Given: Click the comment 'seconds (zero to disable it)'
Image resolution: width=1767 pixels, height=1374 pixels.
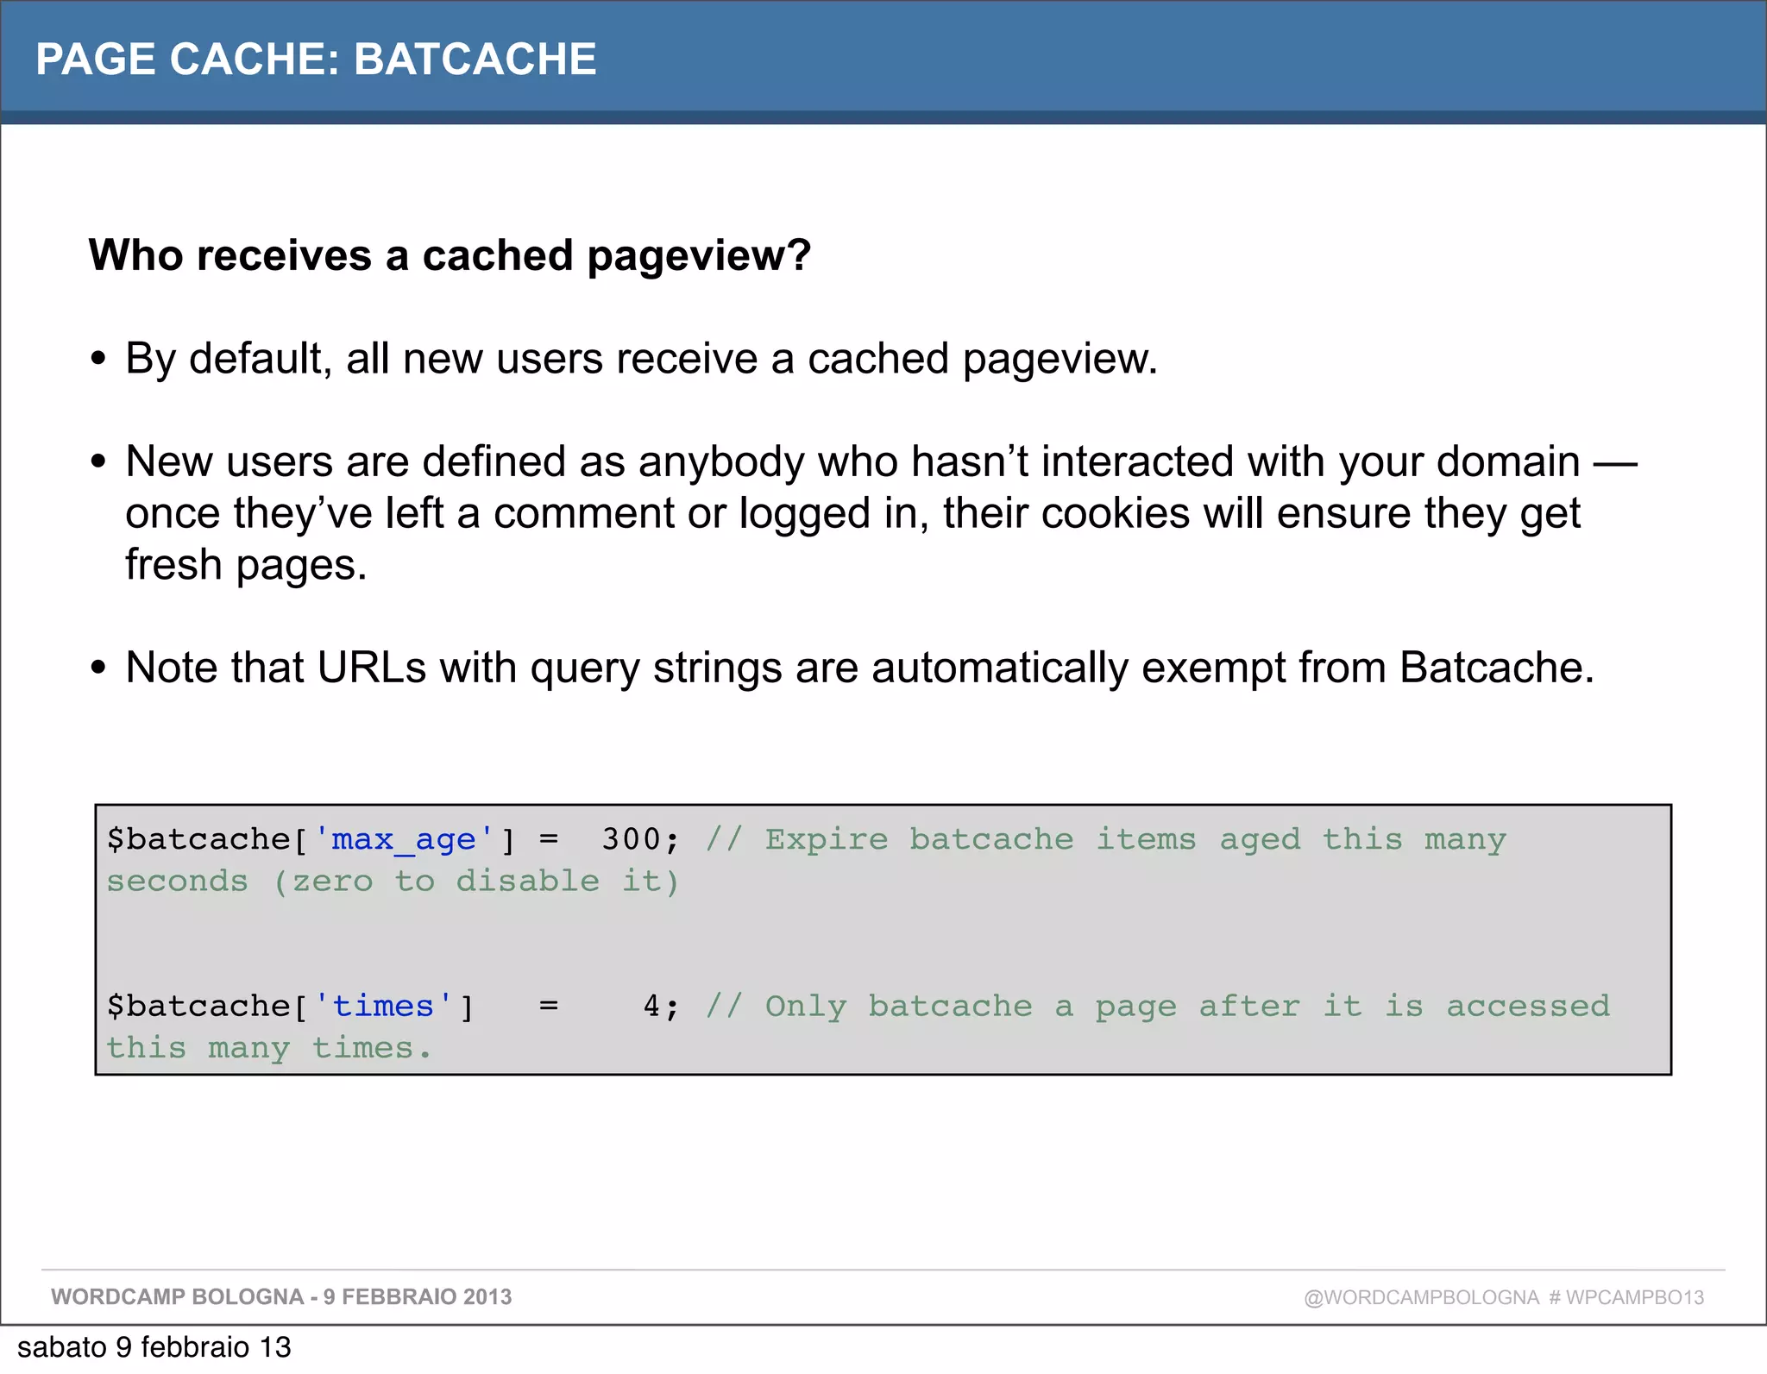Looking at the screenshot, I should pos(393,881).
